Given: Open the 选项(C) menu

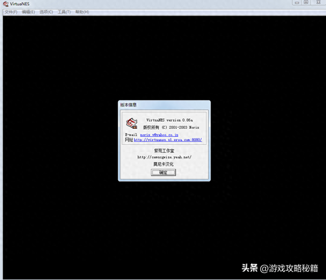Looking at the screenshot, I should click(x=46, y=12).
